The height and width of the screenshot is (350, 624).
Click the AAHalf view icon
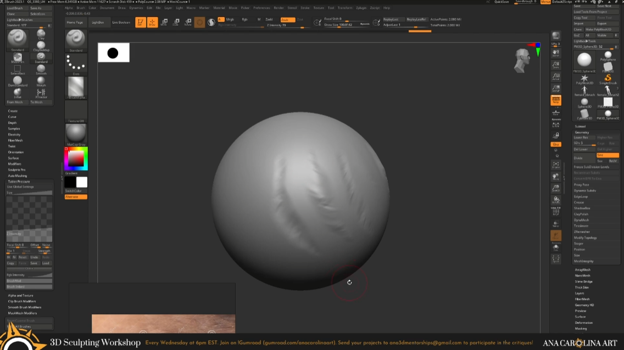click(x=556, y=88)
